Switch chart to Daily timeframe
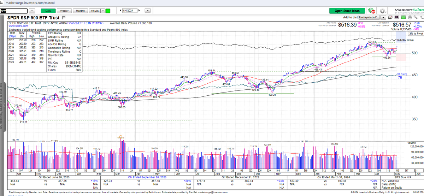The width and height of the screenshot is (424, 196). coord(48,11)
